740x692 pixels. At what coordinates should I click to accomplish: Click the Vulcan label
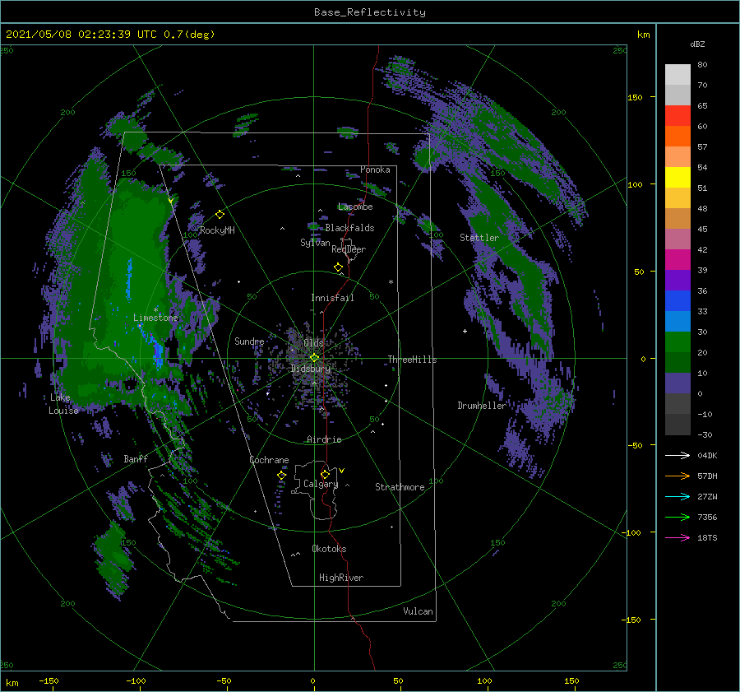point(419,611)
